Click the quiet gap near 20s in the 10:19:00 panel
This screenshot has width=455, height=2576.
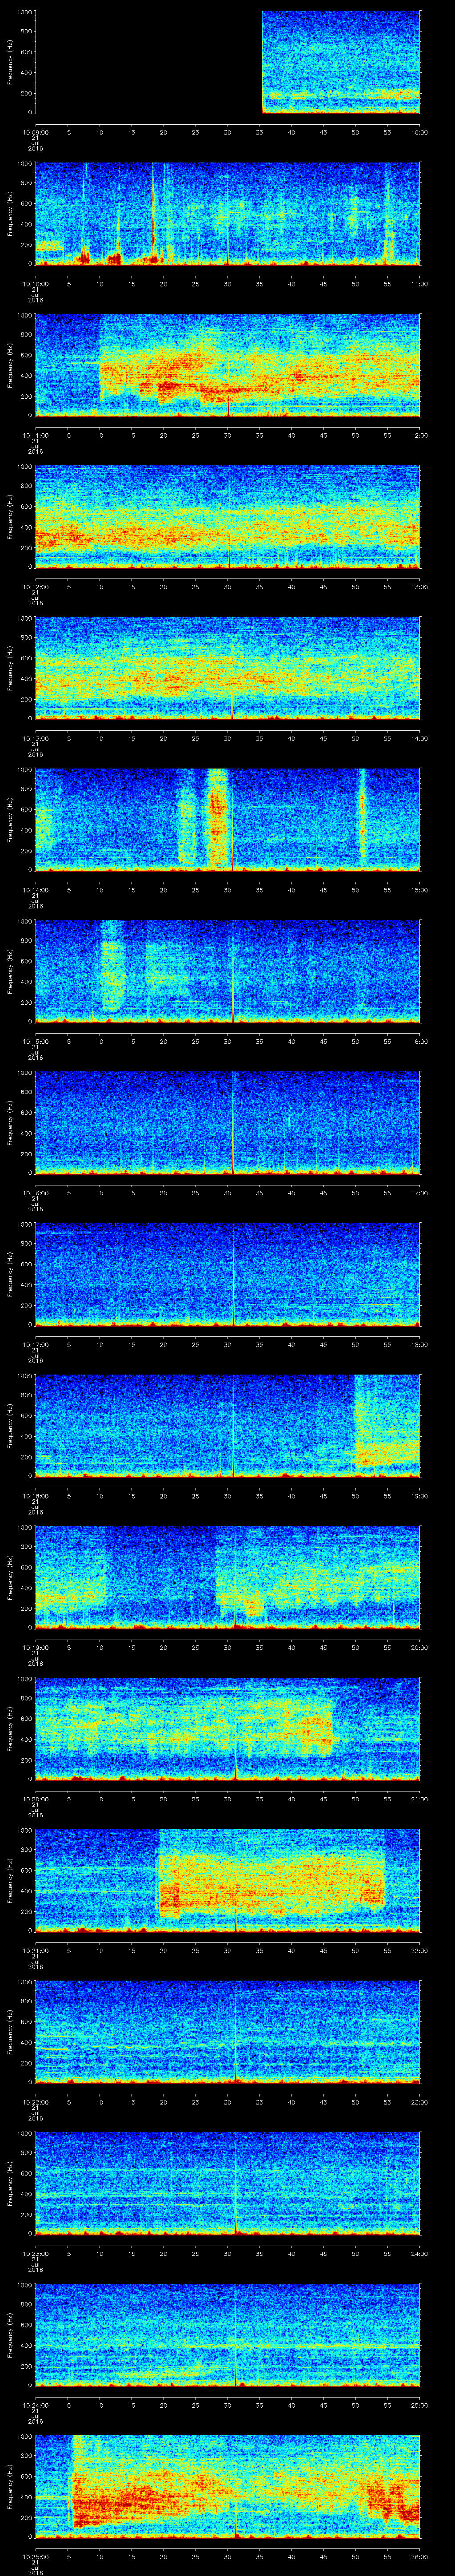160,1575
